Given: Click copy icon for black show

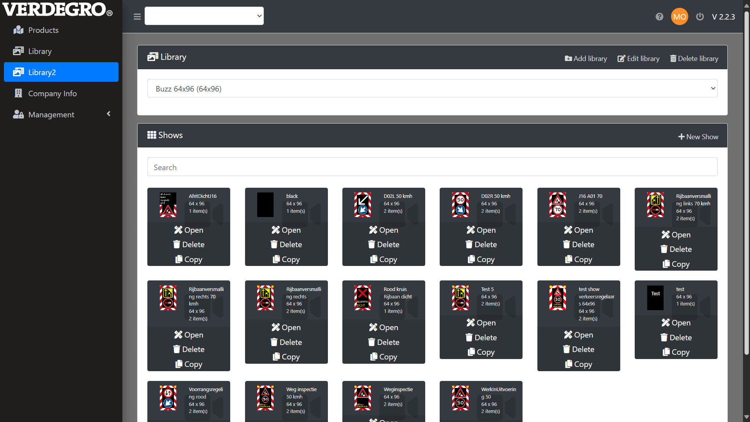Looking at the screenshot, I should click(x=276, y=259).
